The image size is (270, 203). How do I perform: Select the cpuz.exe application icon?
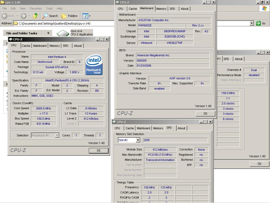(63, 33)
